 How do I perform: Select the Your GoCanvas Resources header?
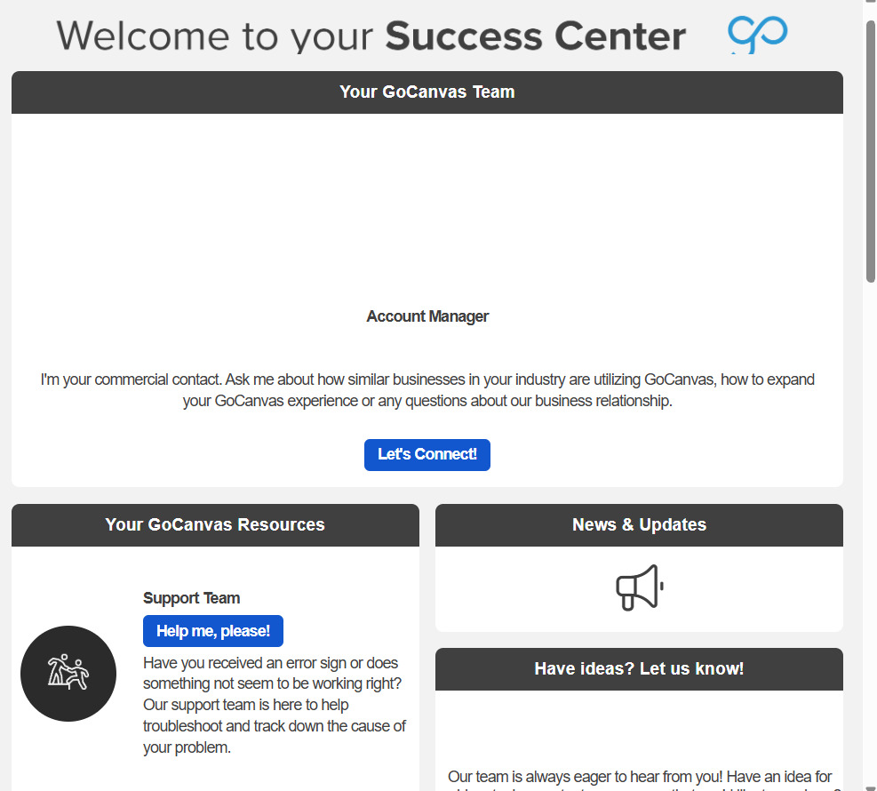(x=215, y=525)
